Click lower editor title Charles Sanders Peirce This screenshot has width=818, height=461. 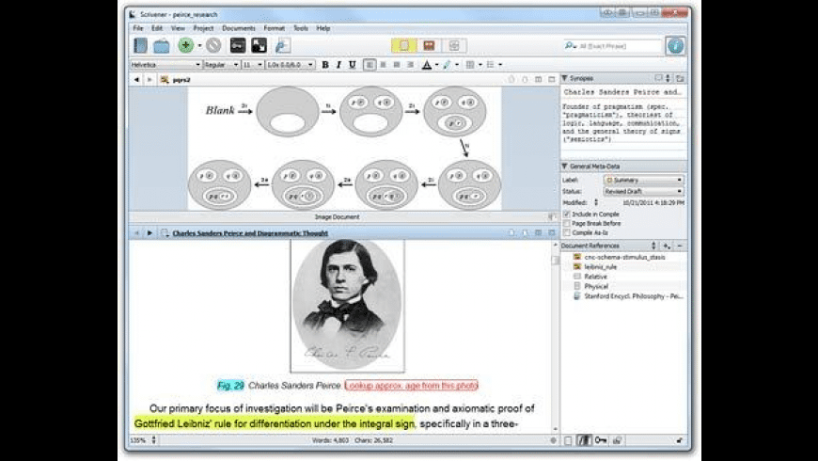250,233
